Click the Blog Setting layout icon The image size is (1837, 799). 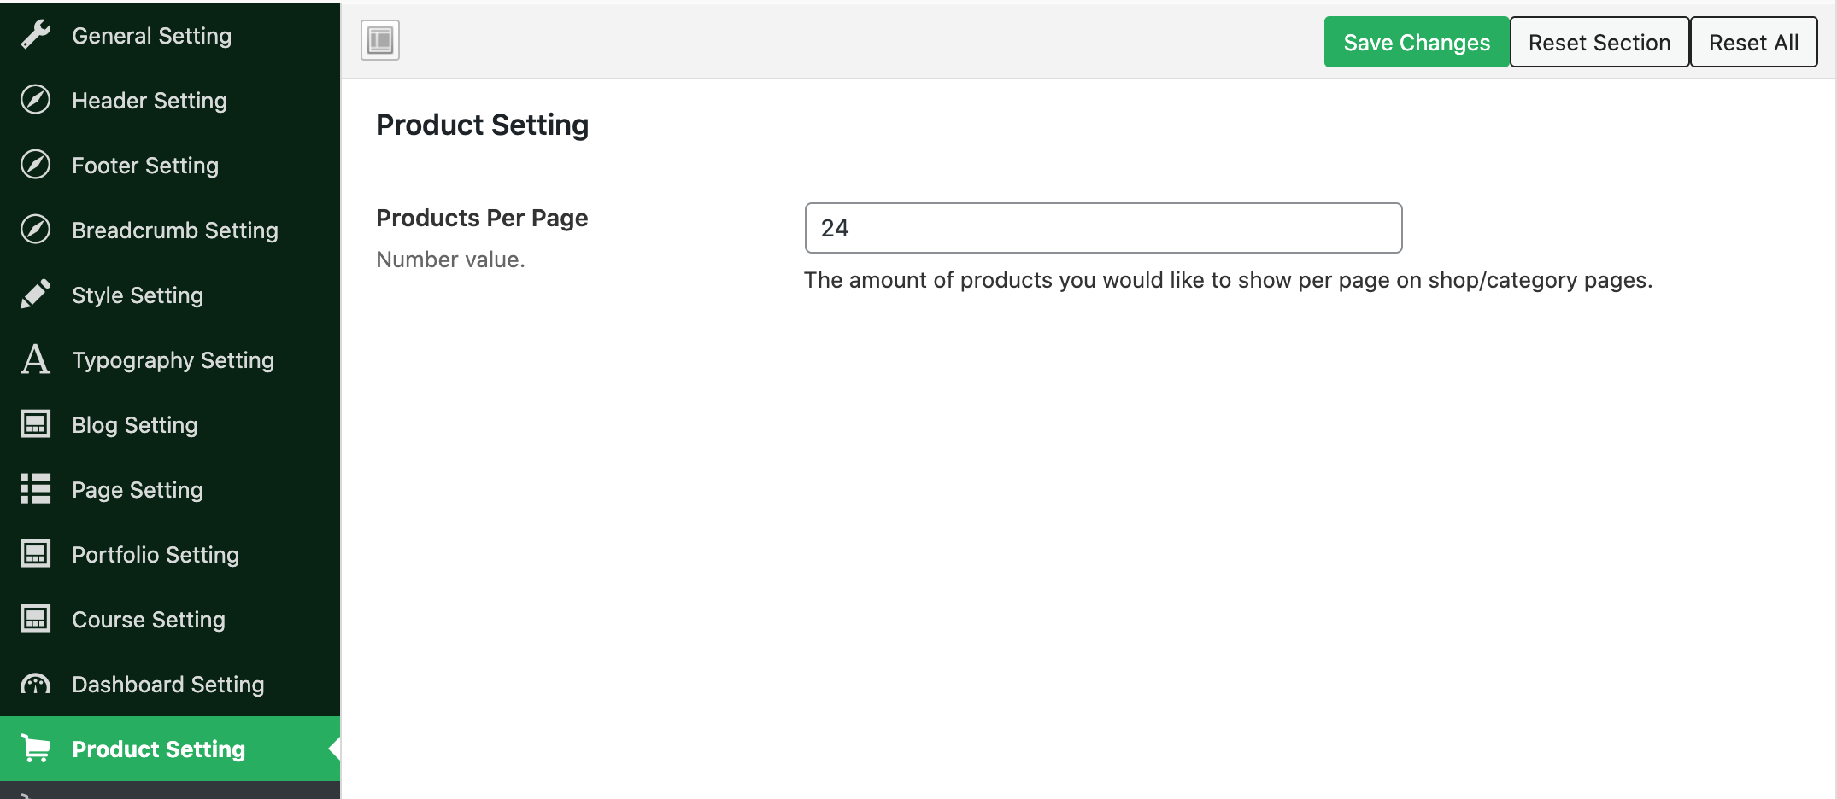[36, 424]
